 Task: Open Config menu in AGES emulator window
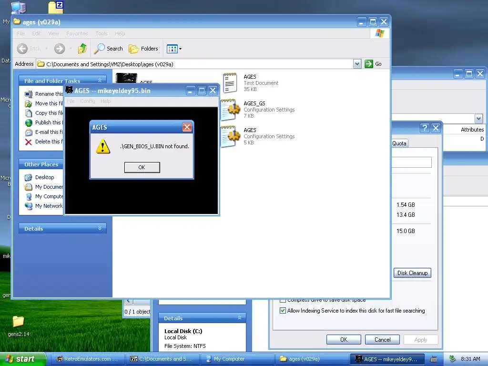[x=88, y=101]
